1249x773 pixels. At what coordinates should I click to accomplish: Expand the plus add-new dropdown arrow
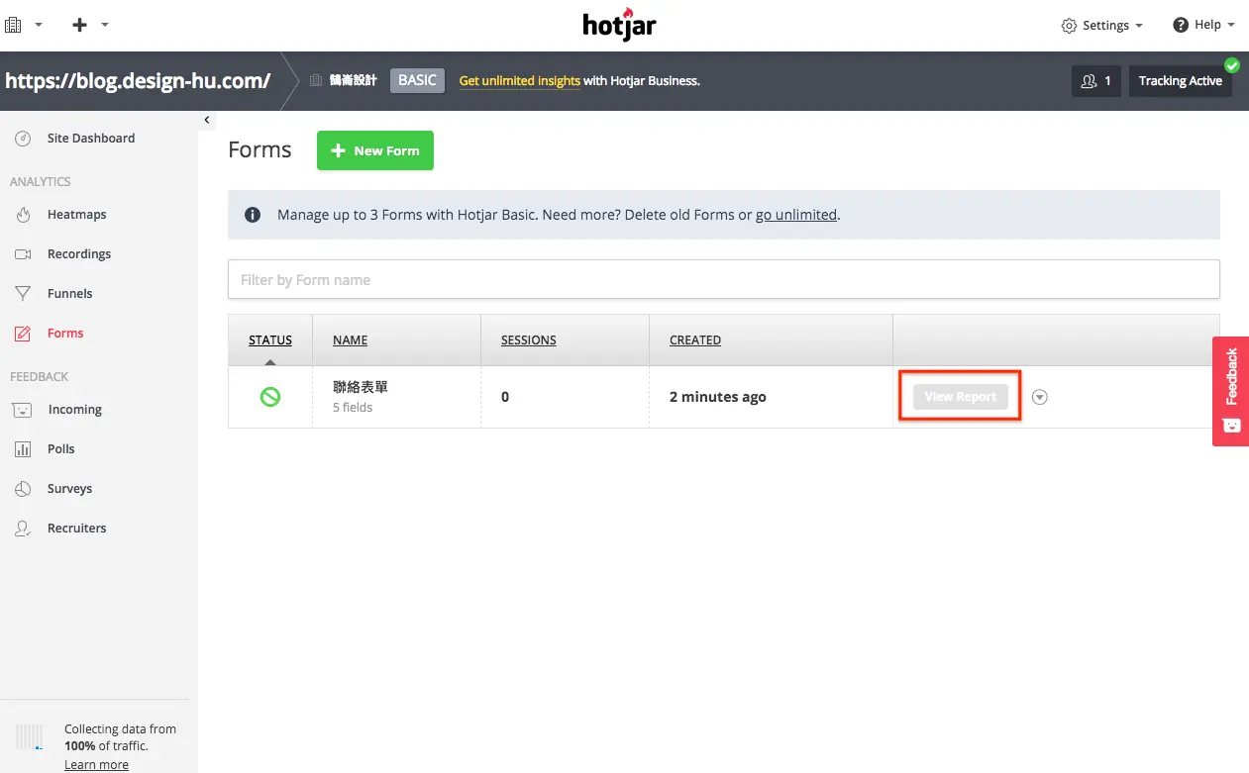pyautogui.click(x=105, y=25)
